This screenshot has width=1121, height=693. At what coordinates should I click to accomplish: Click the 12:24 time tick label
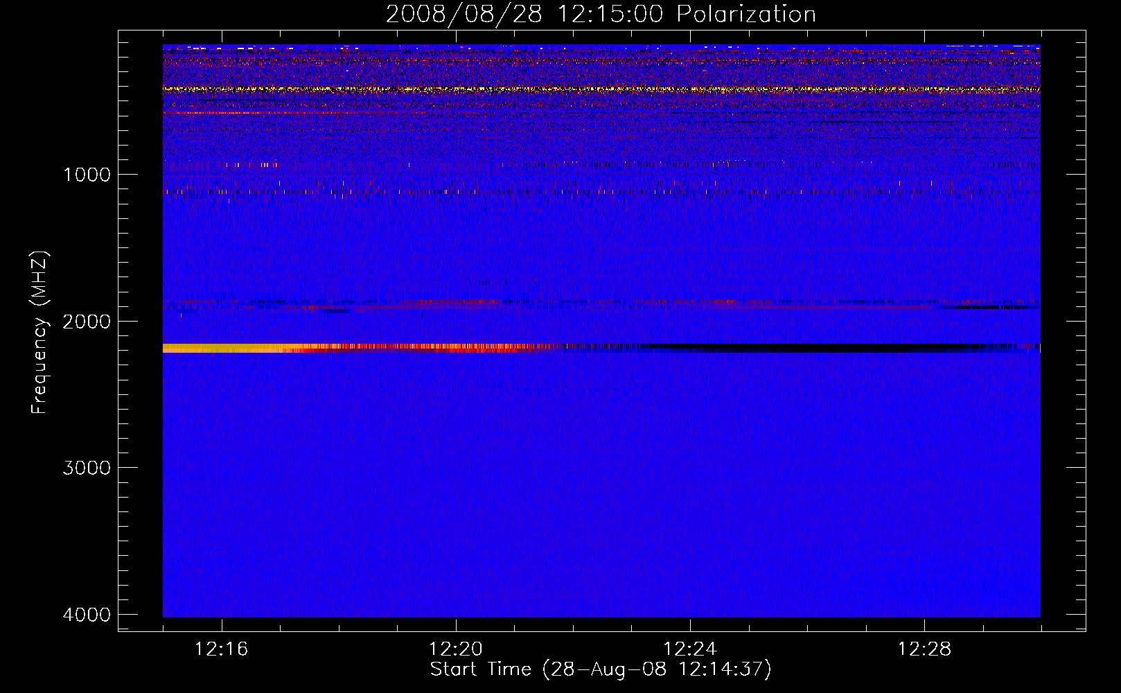point(690,649)
